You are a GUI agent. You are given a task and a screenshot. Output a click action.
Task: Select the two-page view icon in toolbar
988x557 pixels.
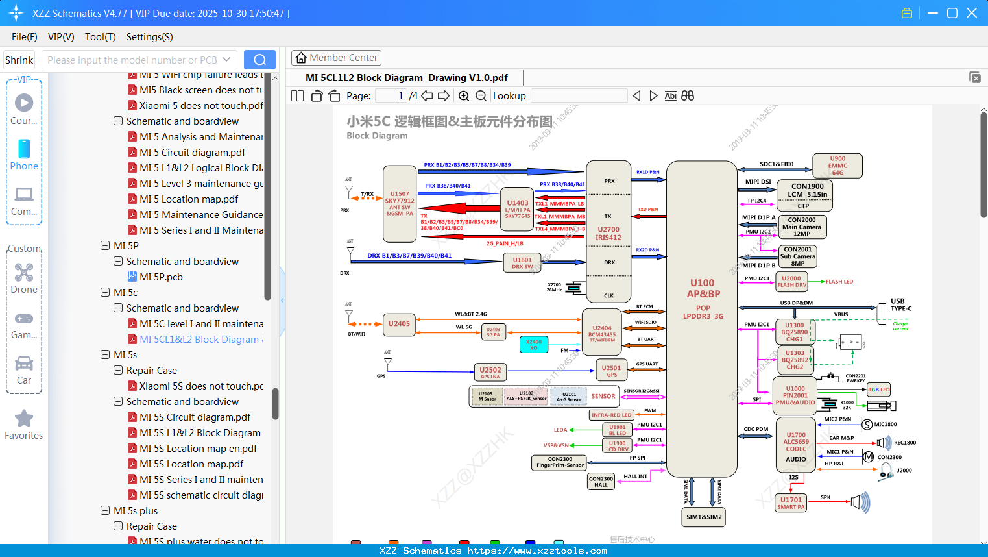(298, 95)
